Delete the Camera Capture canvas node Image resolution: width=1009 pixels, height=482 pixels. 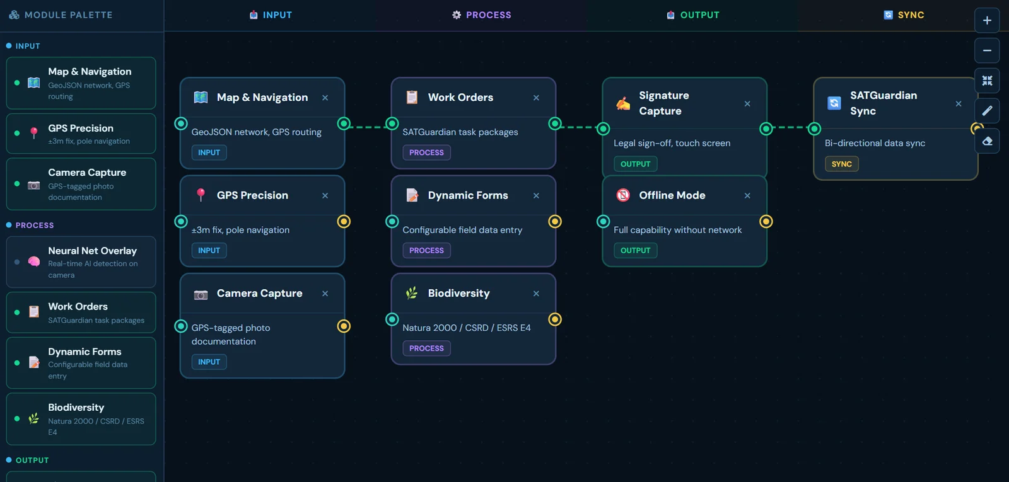point(325,294)
